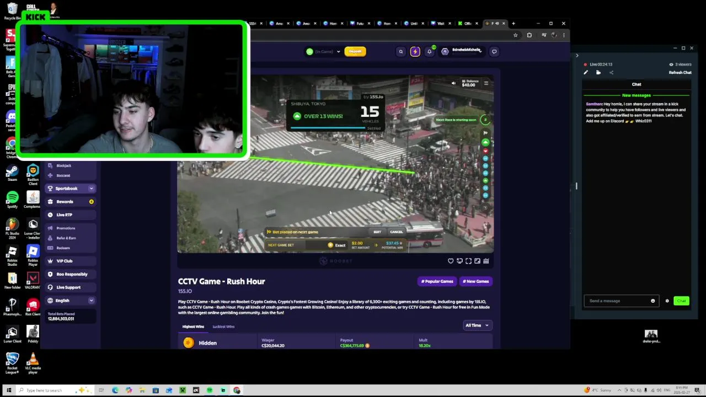Click the yellow Deposit button

tap(355, 52)
